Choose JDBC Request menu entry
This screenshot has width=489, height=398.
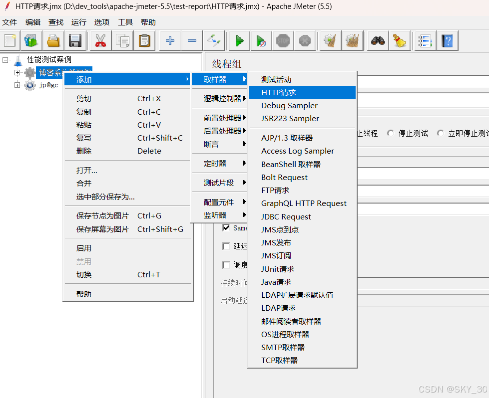tap(302, 217)
